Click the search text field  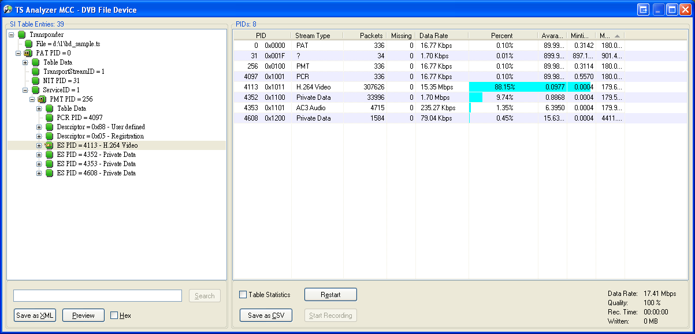pos(98,296)
